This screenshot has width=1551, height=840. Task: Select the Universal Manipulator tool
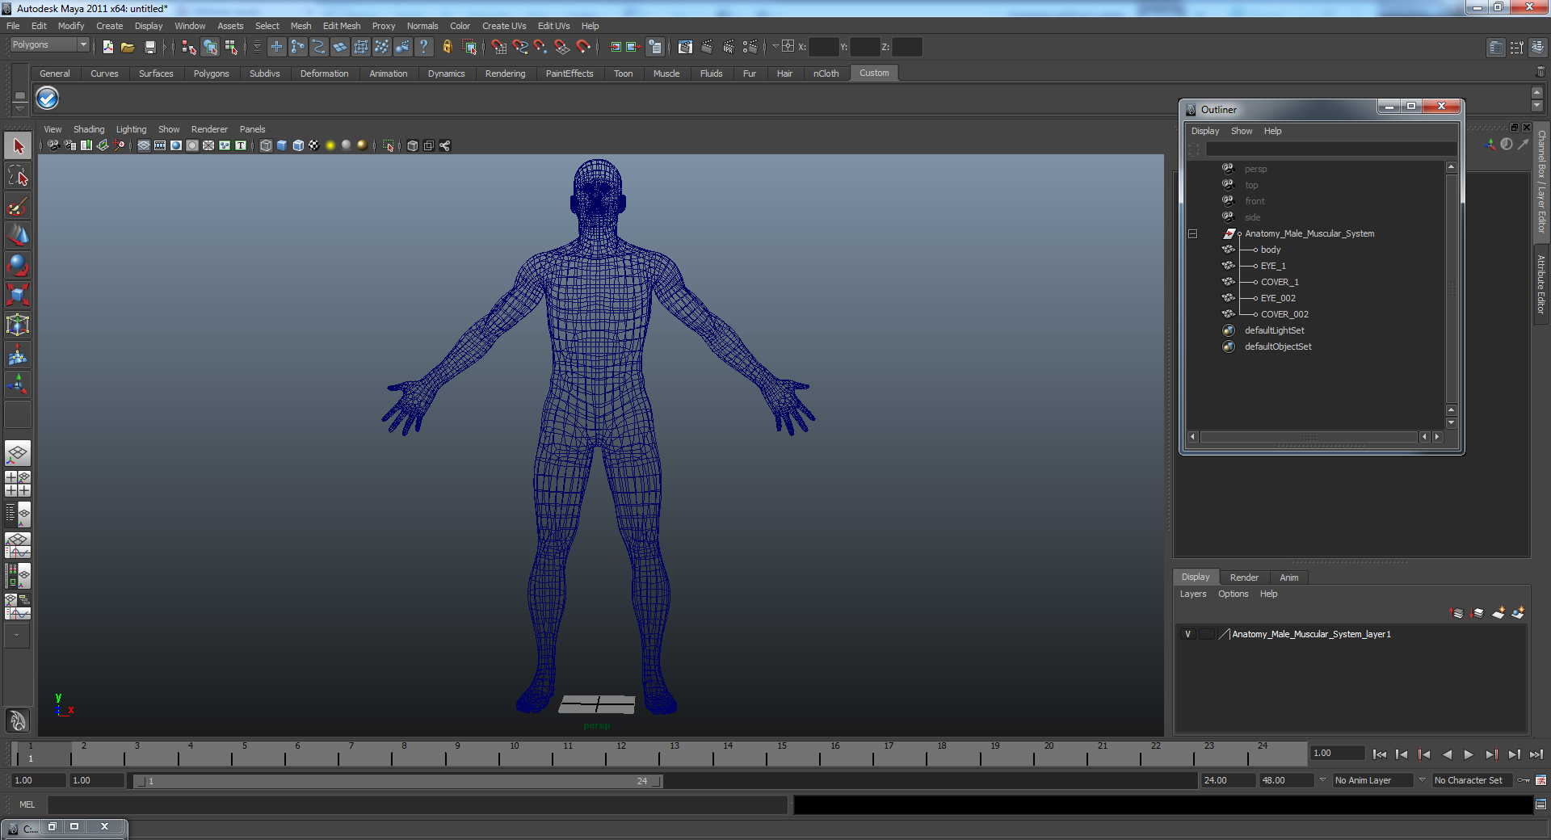tap(18, 325)
